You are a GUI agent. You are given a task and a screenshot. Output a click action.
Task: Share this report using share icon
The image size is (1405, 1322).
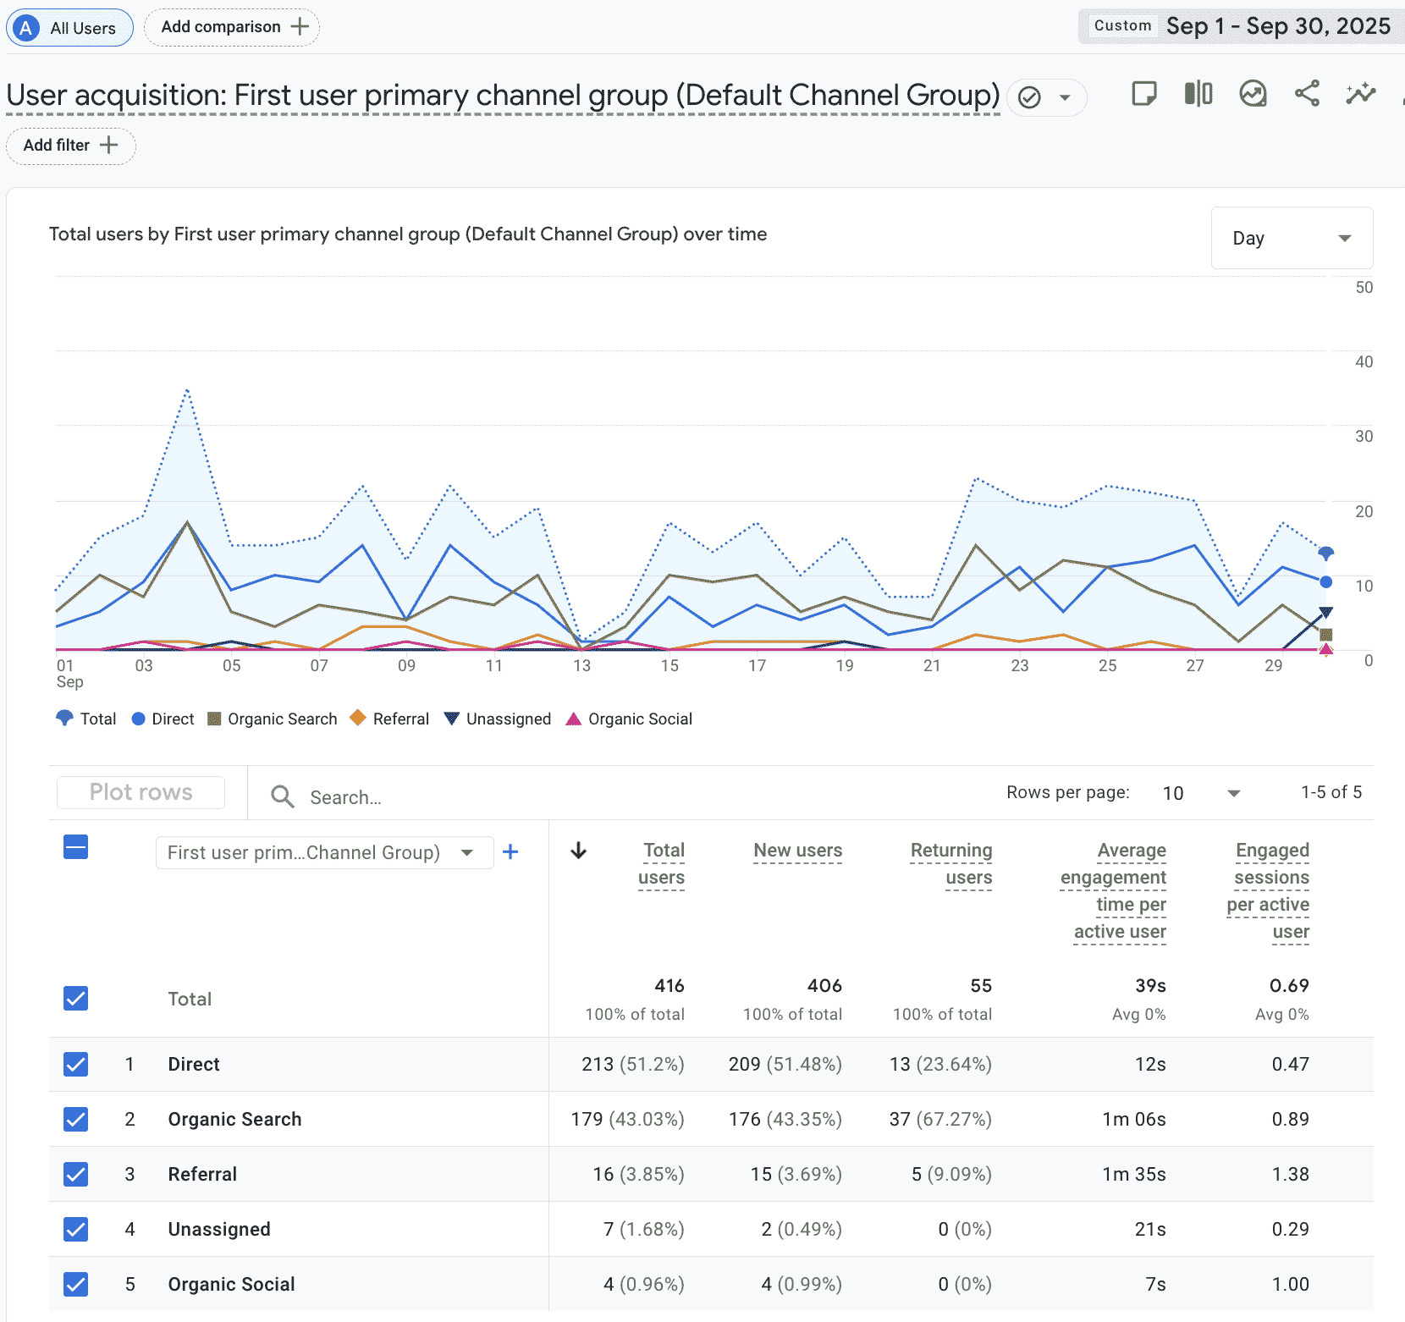tap(1307, 94)
